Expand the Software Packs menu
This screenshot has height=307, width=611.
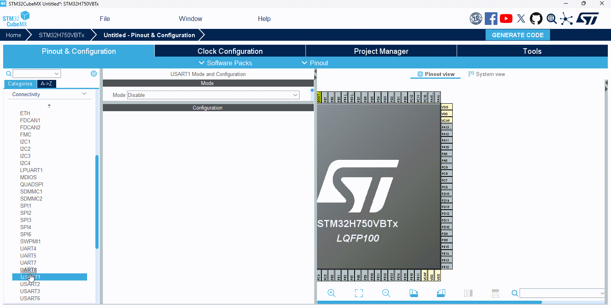coord(226,63)
